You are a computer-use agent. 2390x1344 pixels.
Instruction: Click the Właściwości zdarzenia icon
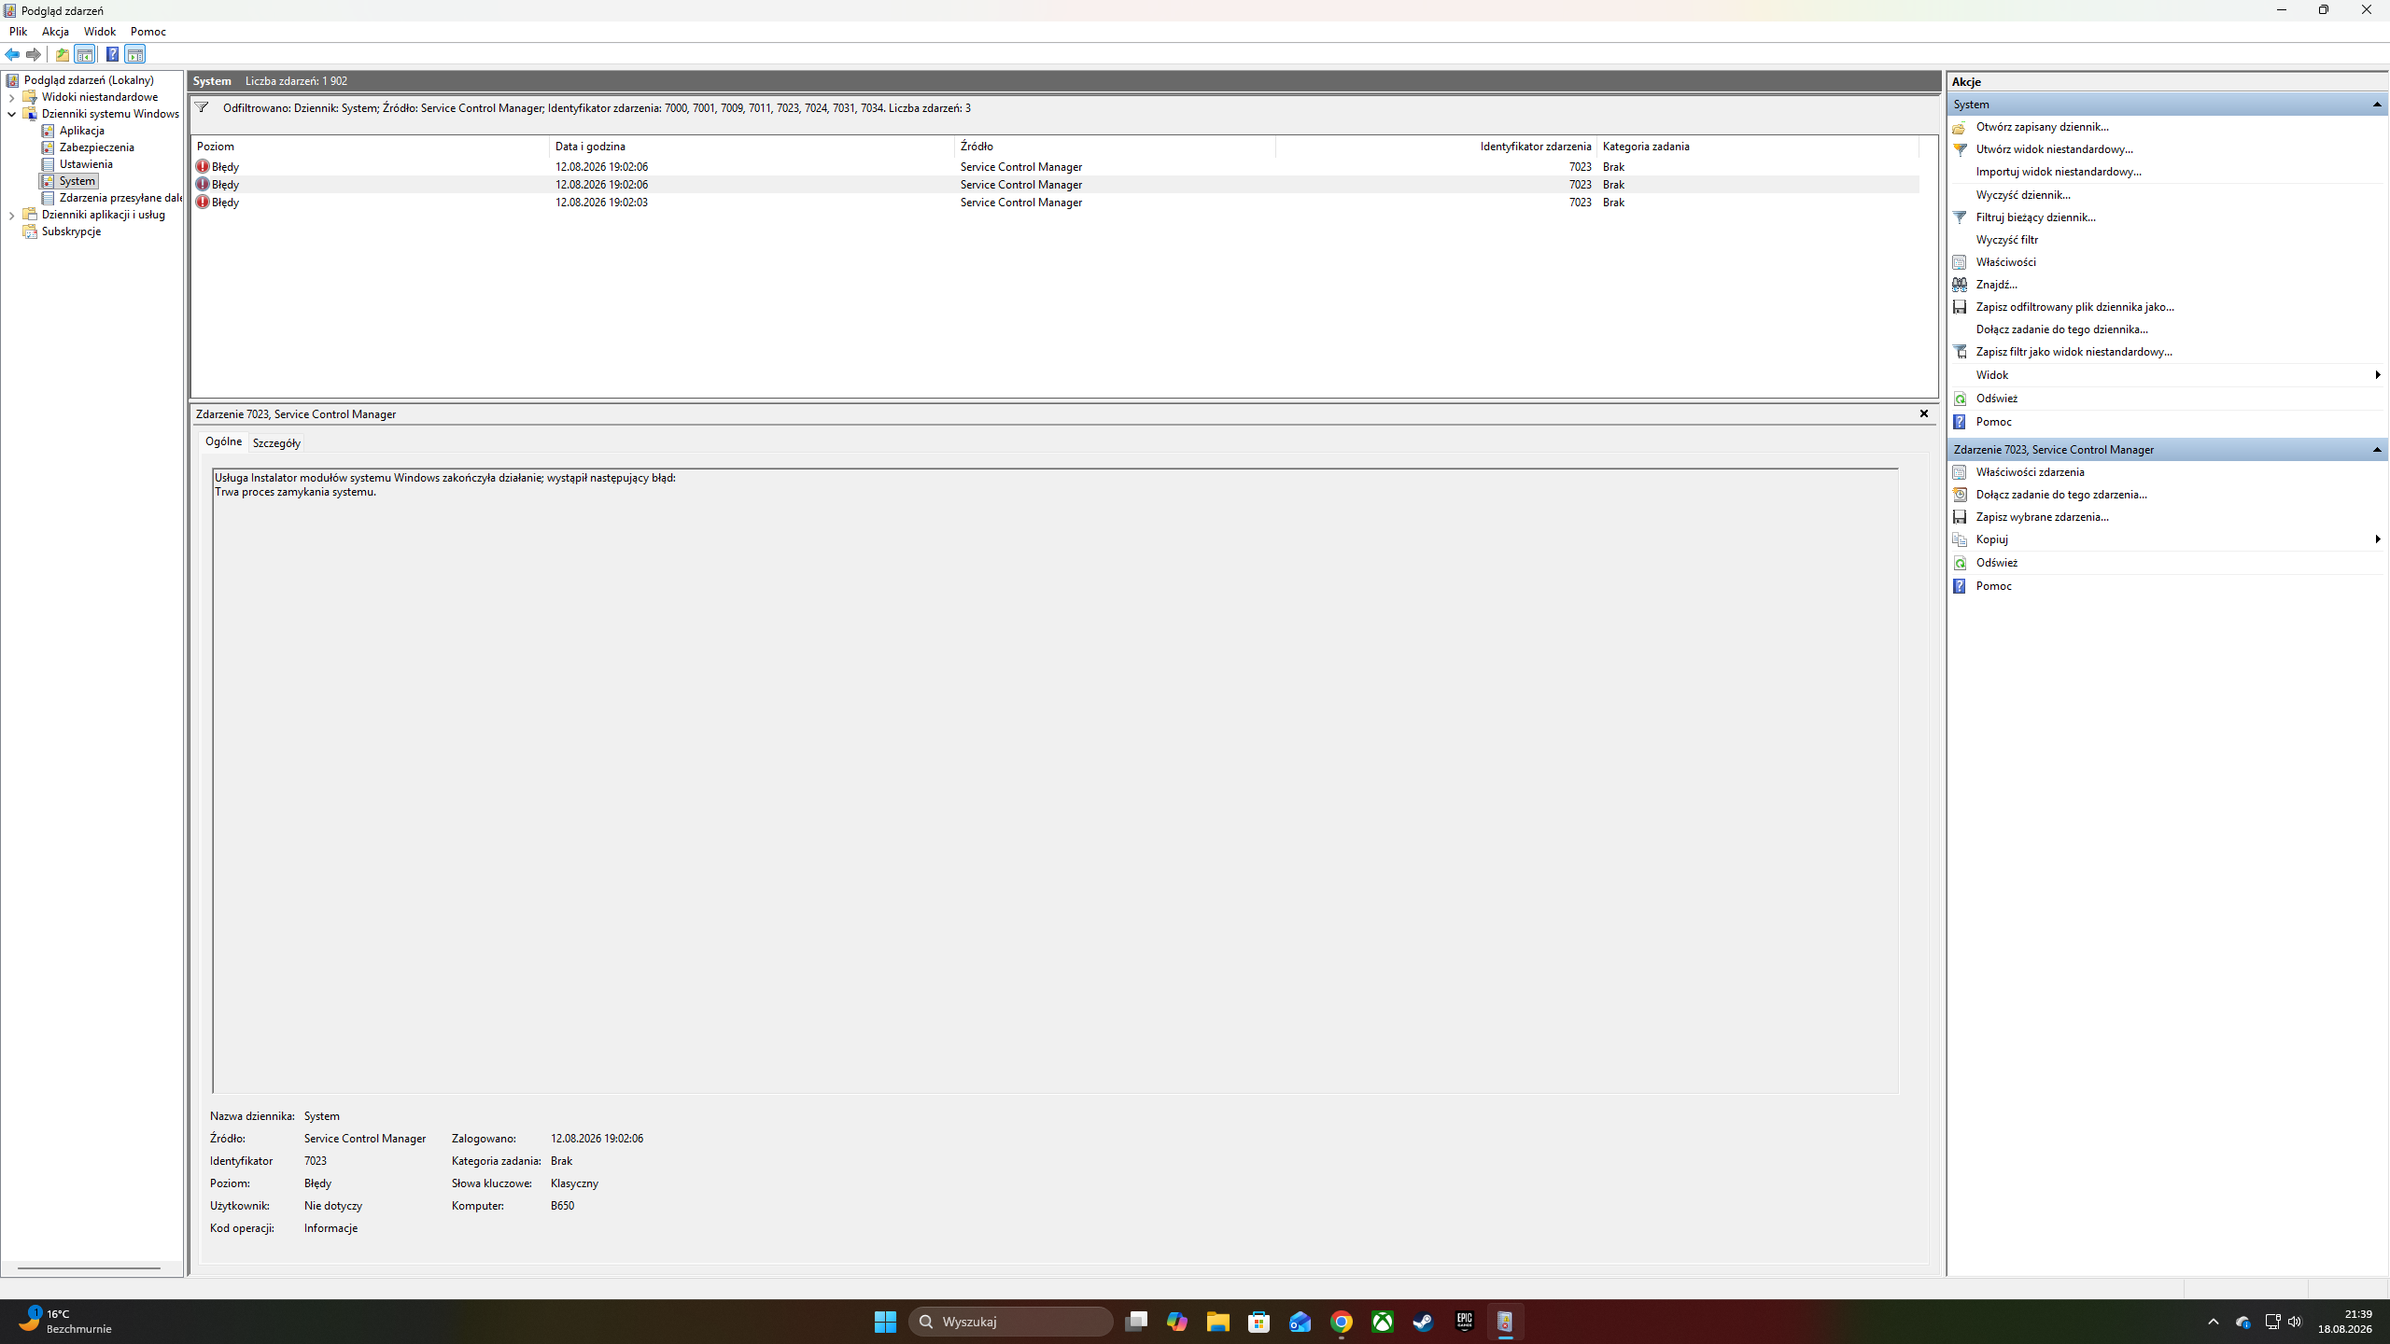pos(1960,472)
